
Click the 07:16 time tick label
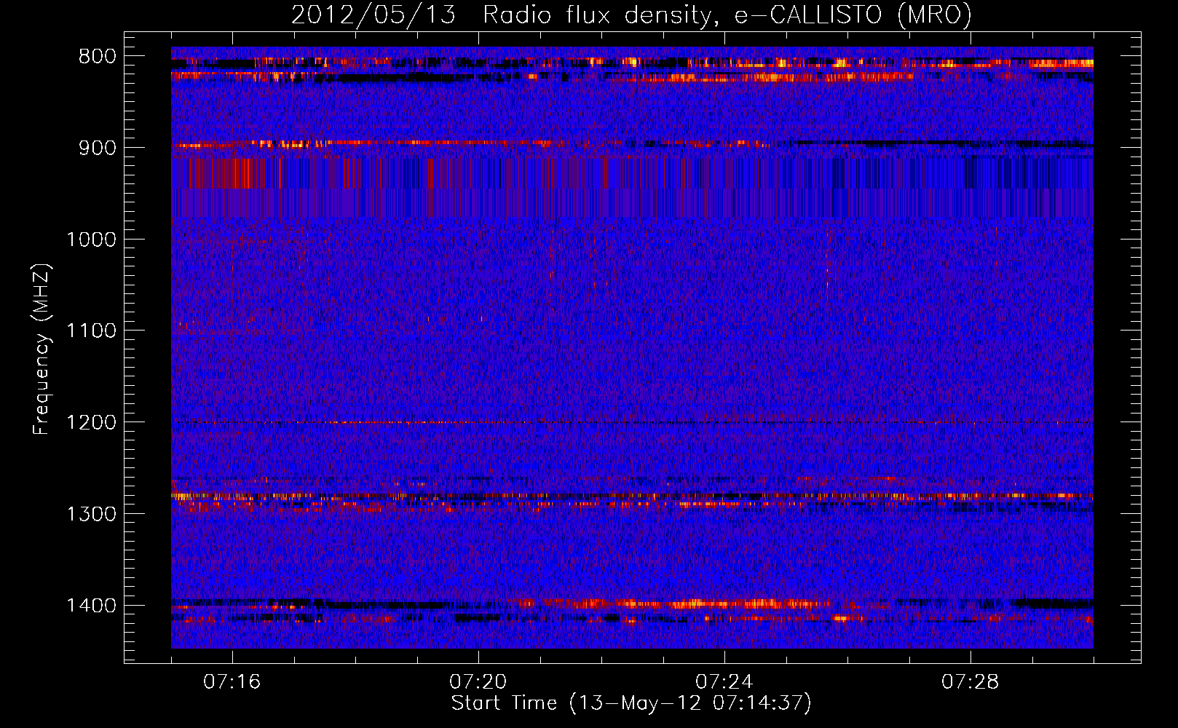click(x=232, y=682)
